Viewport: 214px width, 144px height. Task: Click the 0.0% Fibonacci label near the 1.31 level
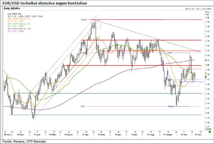point(83,106)
